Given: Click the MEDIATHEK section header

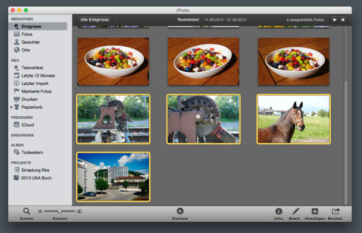Looking at the screenshot, I should (22, 19).
